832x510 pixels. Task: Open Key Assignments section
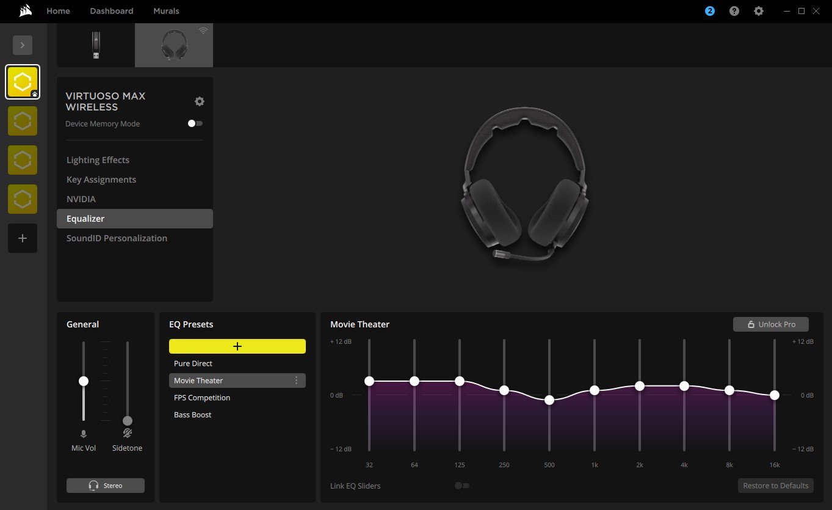click(135, 180)
